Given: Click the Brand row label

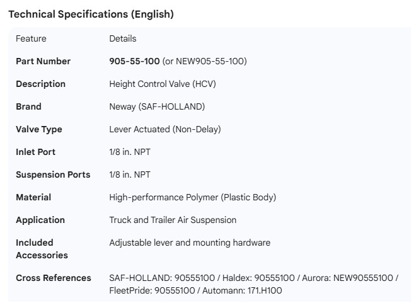Looking at the screenshot, I should pyautogui.click(x=28, y=106).
